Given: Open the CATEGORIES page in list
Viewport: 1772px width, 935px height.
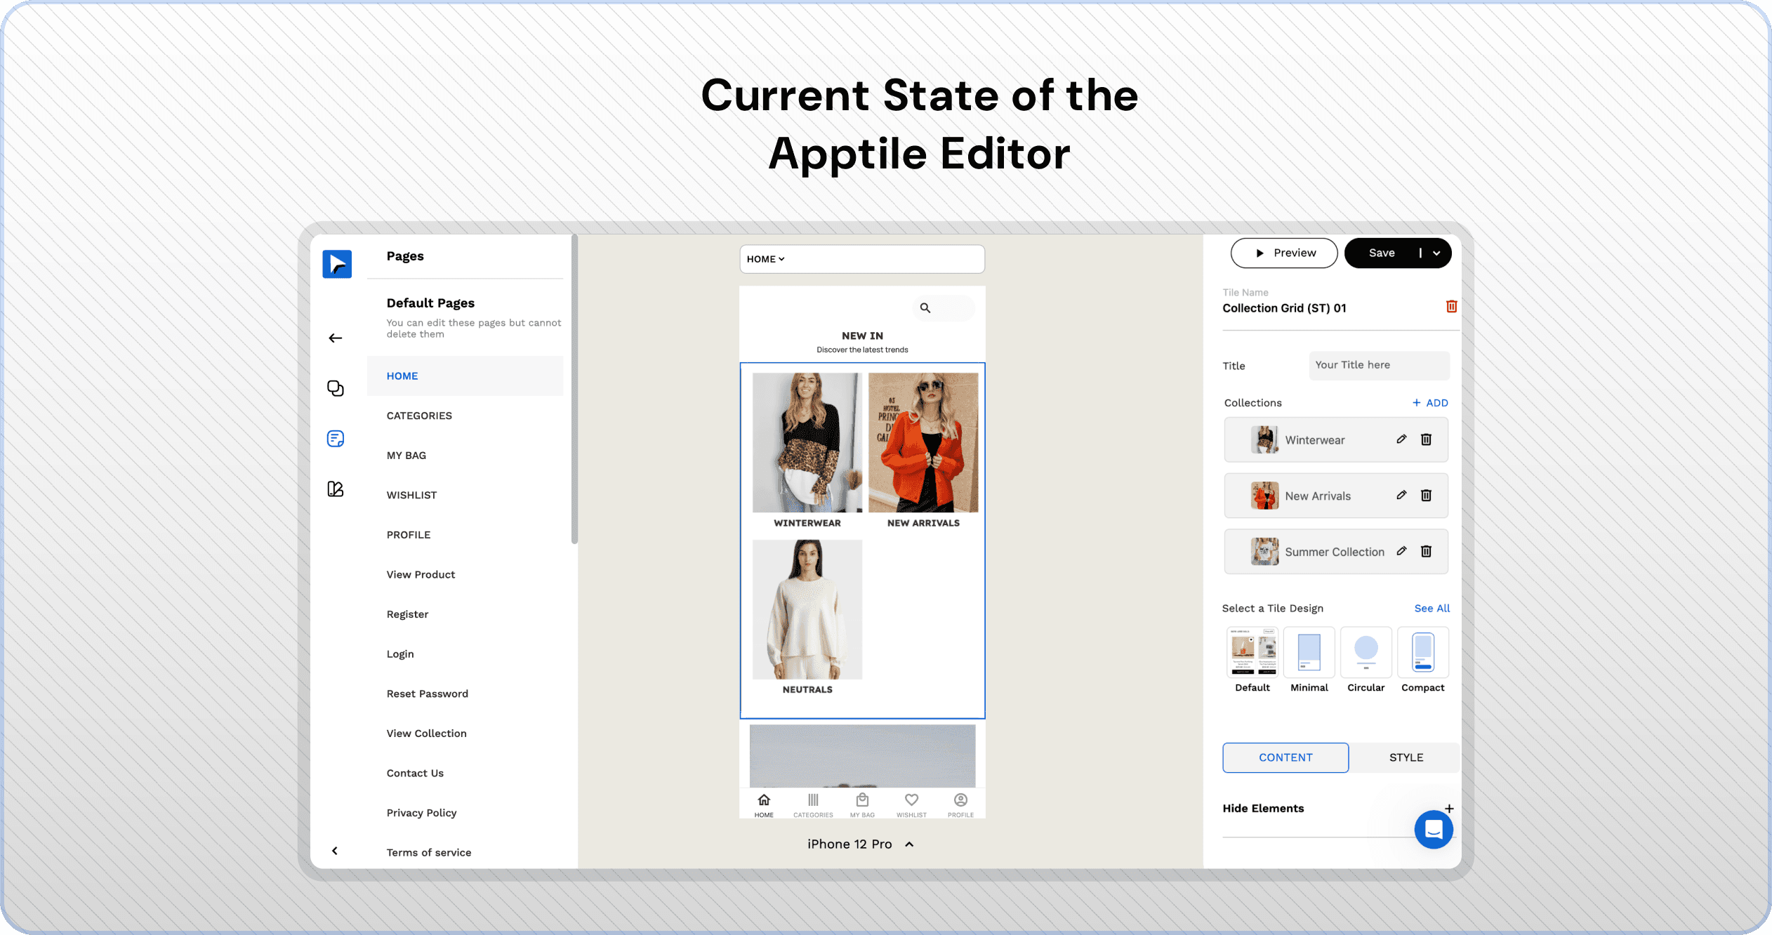Looking at the screenshot, I should (419, 416).
